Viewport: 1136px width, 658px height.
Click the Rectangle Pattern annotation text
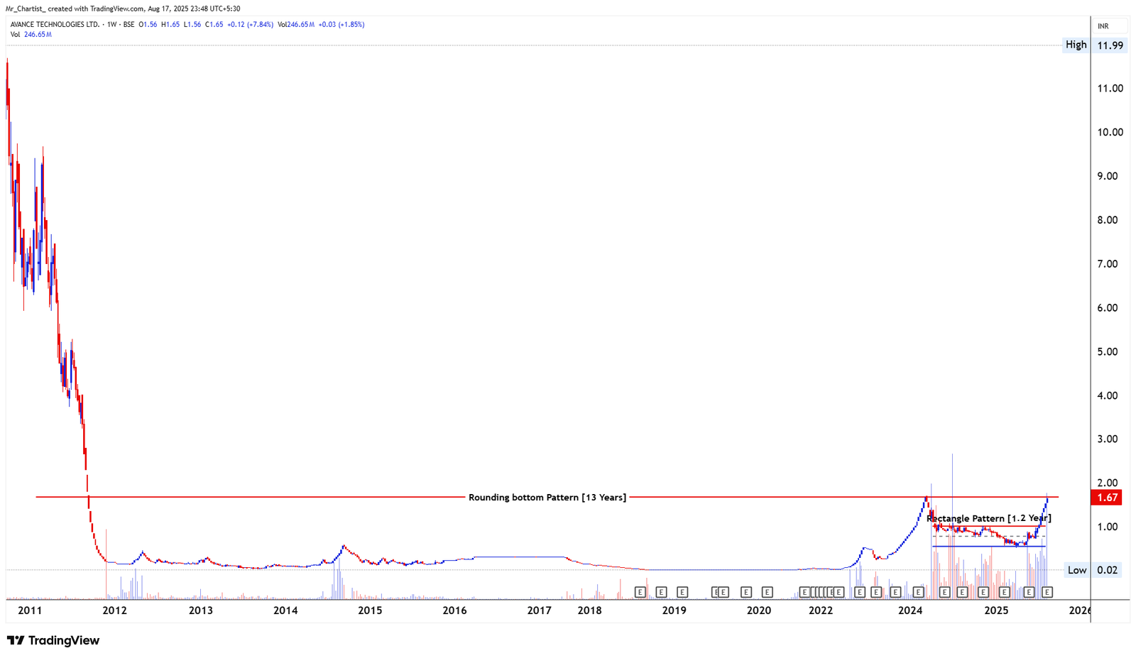(990, 518)
